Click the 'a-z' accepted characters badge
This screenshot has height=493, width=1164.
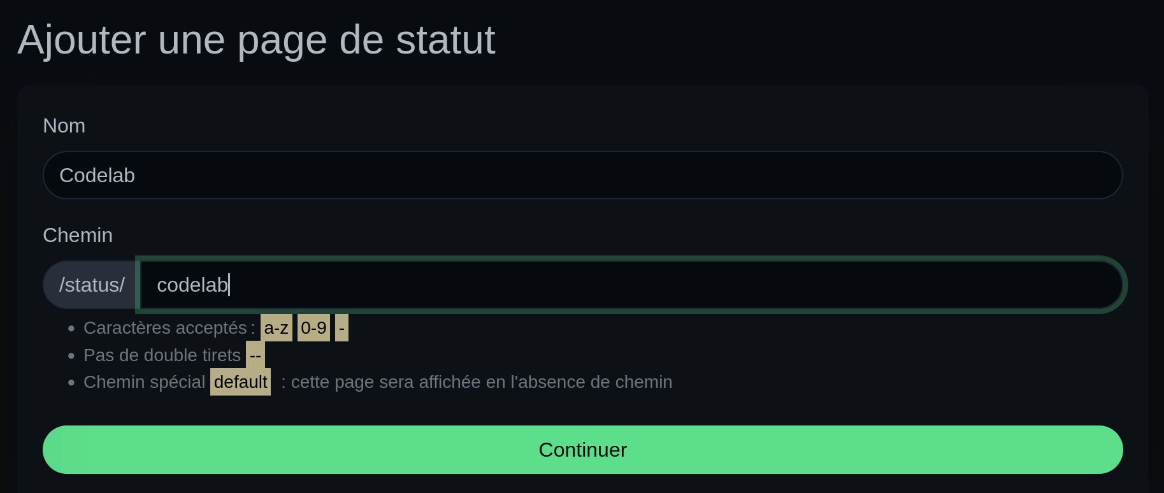pos(276,328)
